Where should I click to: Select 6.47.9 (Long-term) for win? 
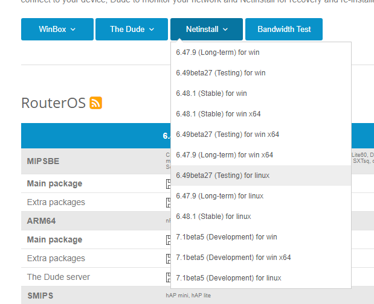[261, 52]
